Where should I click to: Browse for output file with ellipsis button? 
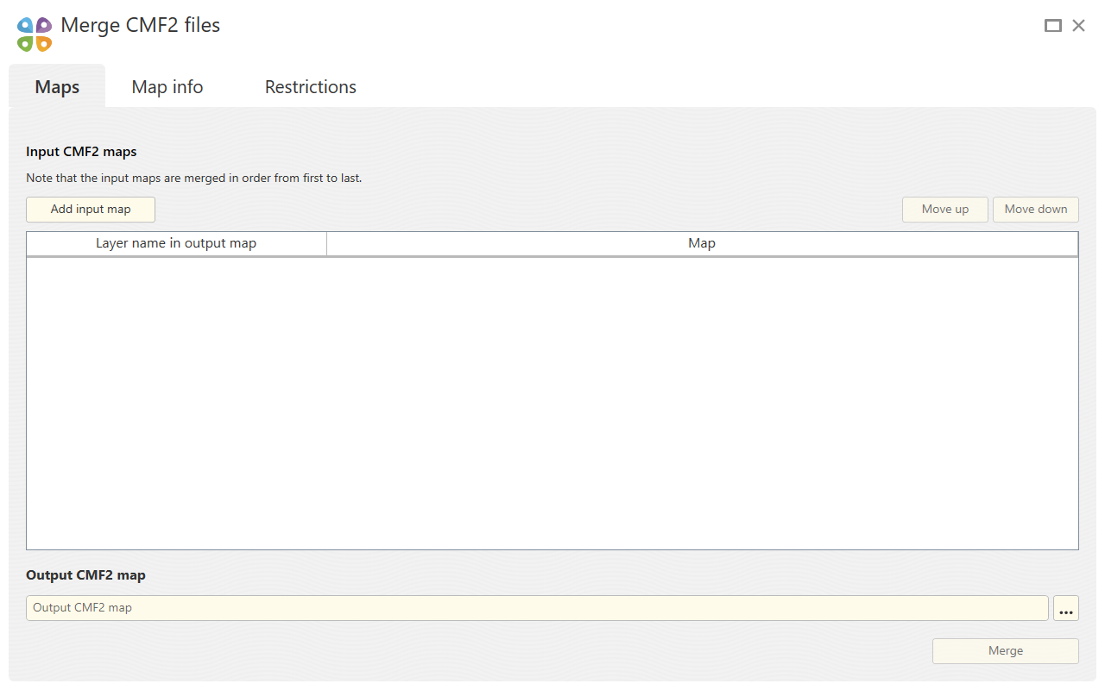(1066, 608)
